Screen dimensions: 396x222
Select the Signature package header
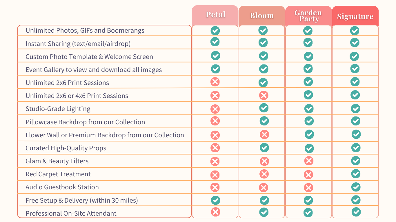(x=355, y=16)
